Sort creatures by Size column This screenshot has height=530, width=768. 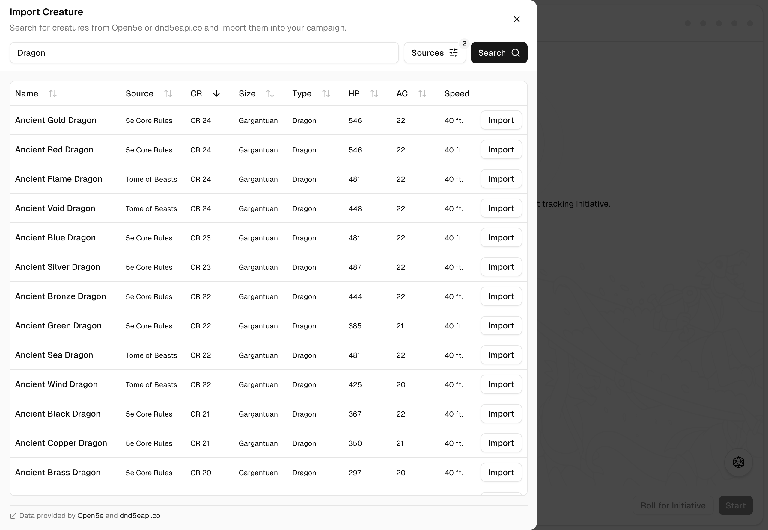(270, 94)
